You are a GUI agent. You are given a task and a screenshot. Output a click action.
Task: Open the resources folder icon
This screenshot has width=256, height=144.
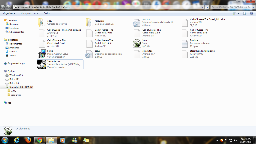point(89,22)
